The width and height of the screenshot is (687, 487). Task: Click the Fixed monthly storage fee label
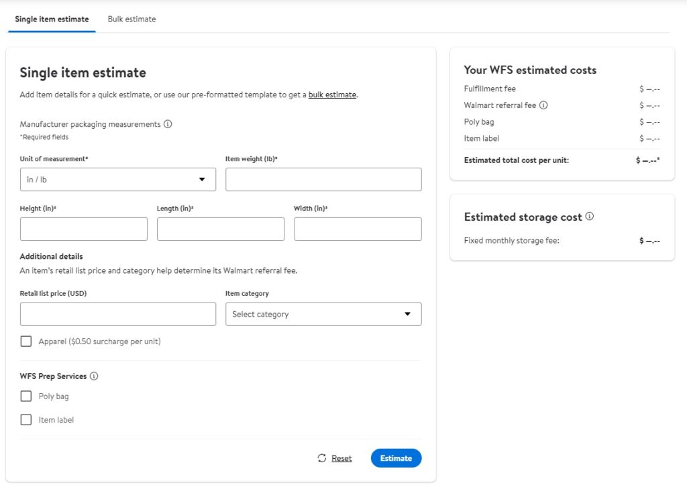click(511, 240)
